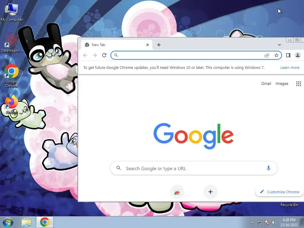The width and height of the screenshot is (304, 228).
Task: Open the Chrome side panel icon
Action: point(288,55)
